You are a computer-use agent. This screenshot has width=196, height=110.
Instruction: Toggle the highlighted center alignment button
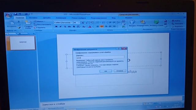(x=102, y=27)
